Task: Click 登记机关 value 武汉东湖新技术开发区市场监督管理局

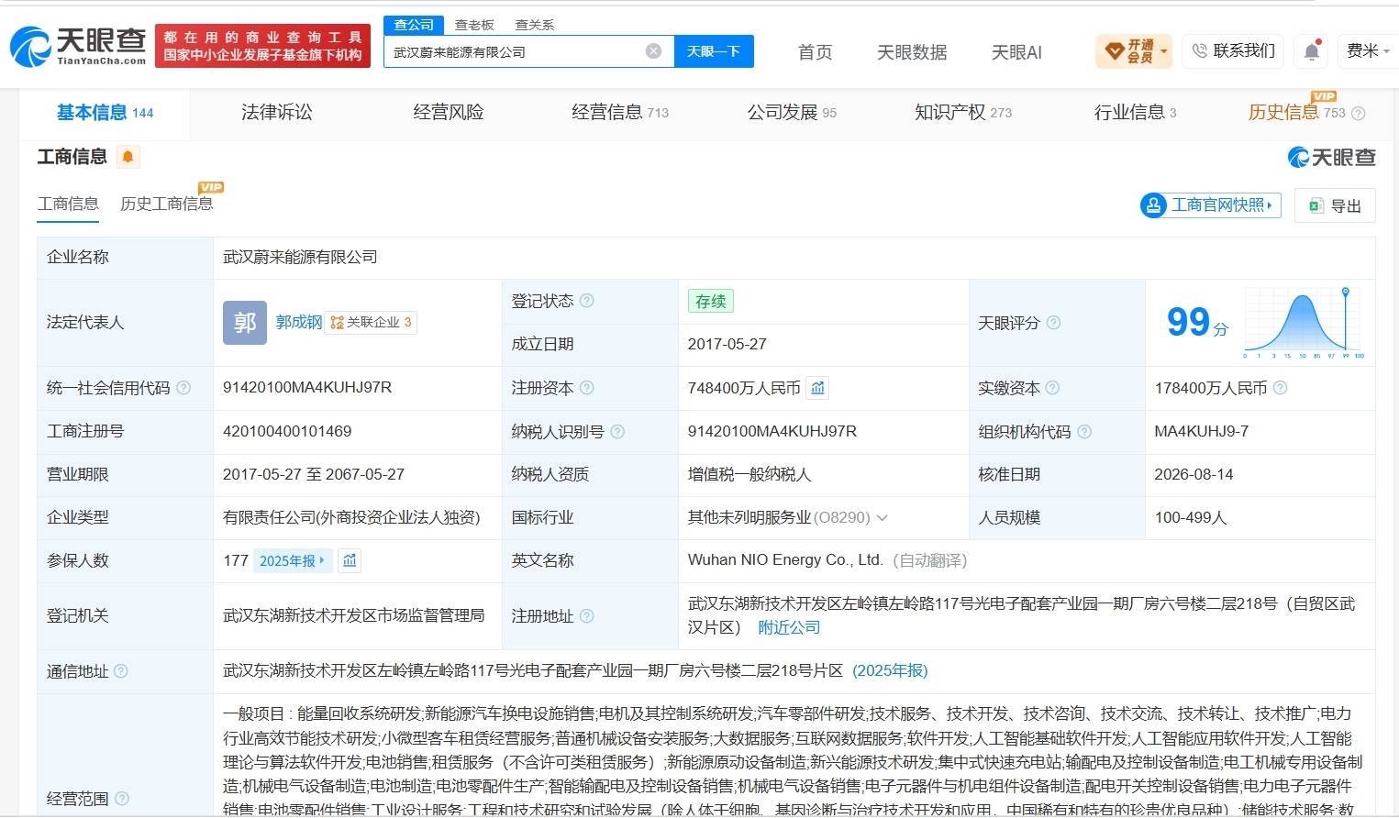Action: pyautogui.click(x=353, y=615)
